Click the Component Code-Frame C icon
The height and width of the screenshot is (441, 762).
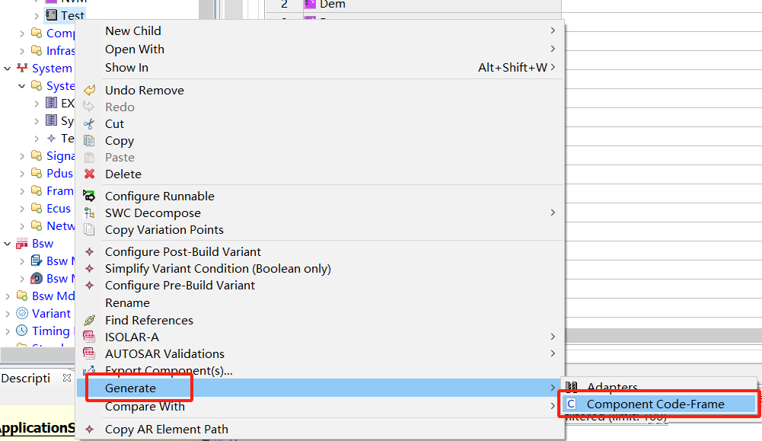pyautogui.click(x=572, y=404)
